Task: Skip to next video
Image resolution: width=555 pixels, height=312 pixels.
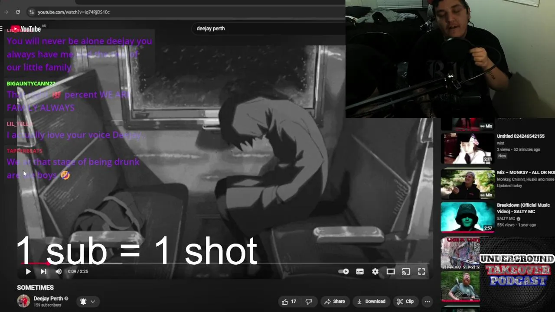Action: [x=43, y=271]
